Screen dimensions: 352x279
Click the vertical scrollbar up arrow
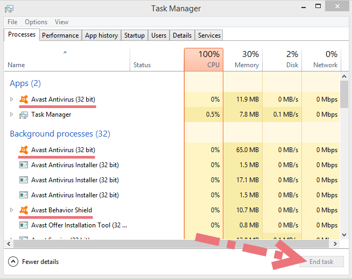point(344,76)
